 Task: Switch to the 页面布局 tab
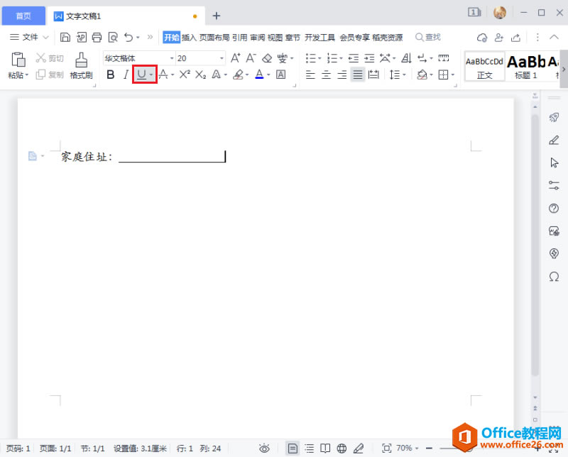[214, 38]
